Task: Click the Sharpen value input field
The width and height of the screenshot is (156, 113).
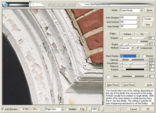Action: (151, 38)
